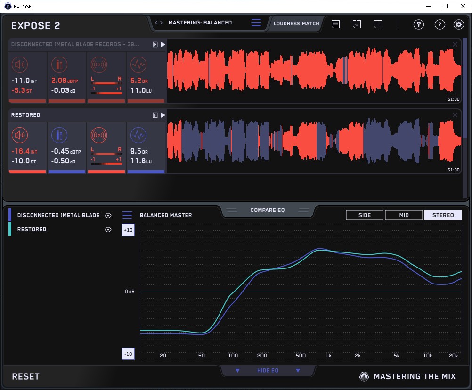Viewport: 472px width, 390px height.
Task: Click the Restored label in the EQ legend
Action: click(x=32, y=229)
